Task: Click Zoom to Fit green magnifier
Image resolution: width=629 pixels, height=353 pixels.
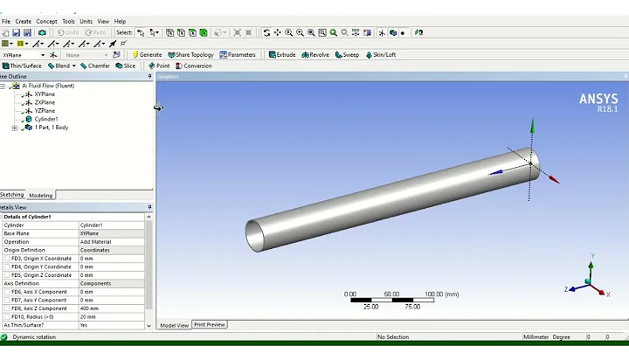Action: pyautogui.click(x=334, y=32)
